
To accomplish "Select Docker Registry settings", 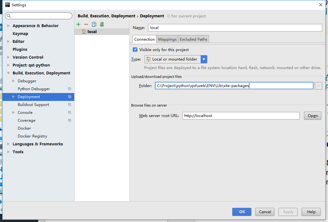I will click(33, 136).
